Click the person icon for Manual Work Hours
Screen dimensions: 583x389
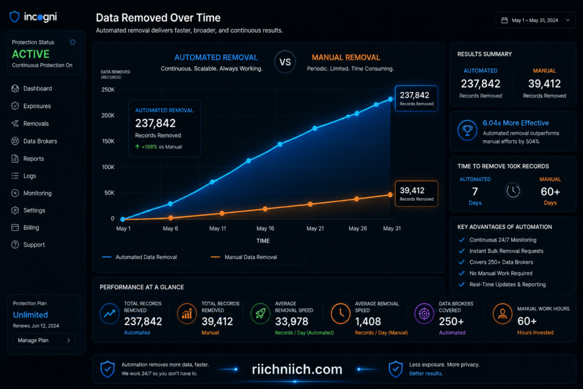[x=502, y=313]
